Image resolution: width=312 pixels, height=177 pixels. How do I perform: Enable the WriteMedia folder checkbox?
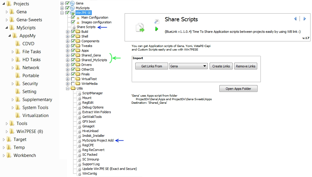click(x=73, y=84)
